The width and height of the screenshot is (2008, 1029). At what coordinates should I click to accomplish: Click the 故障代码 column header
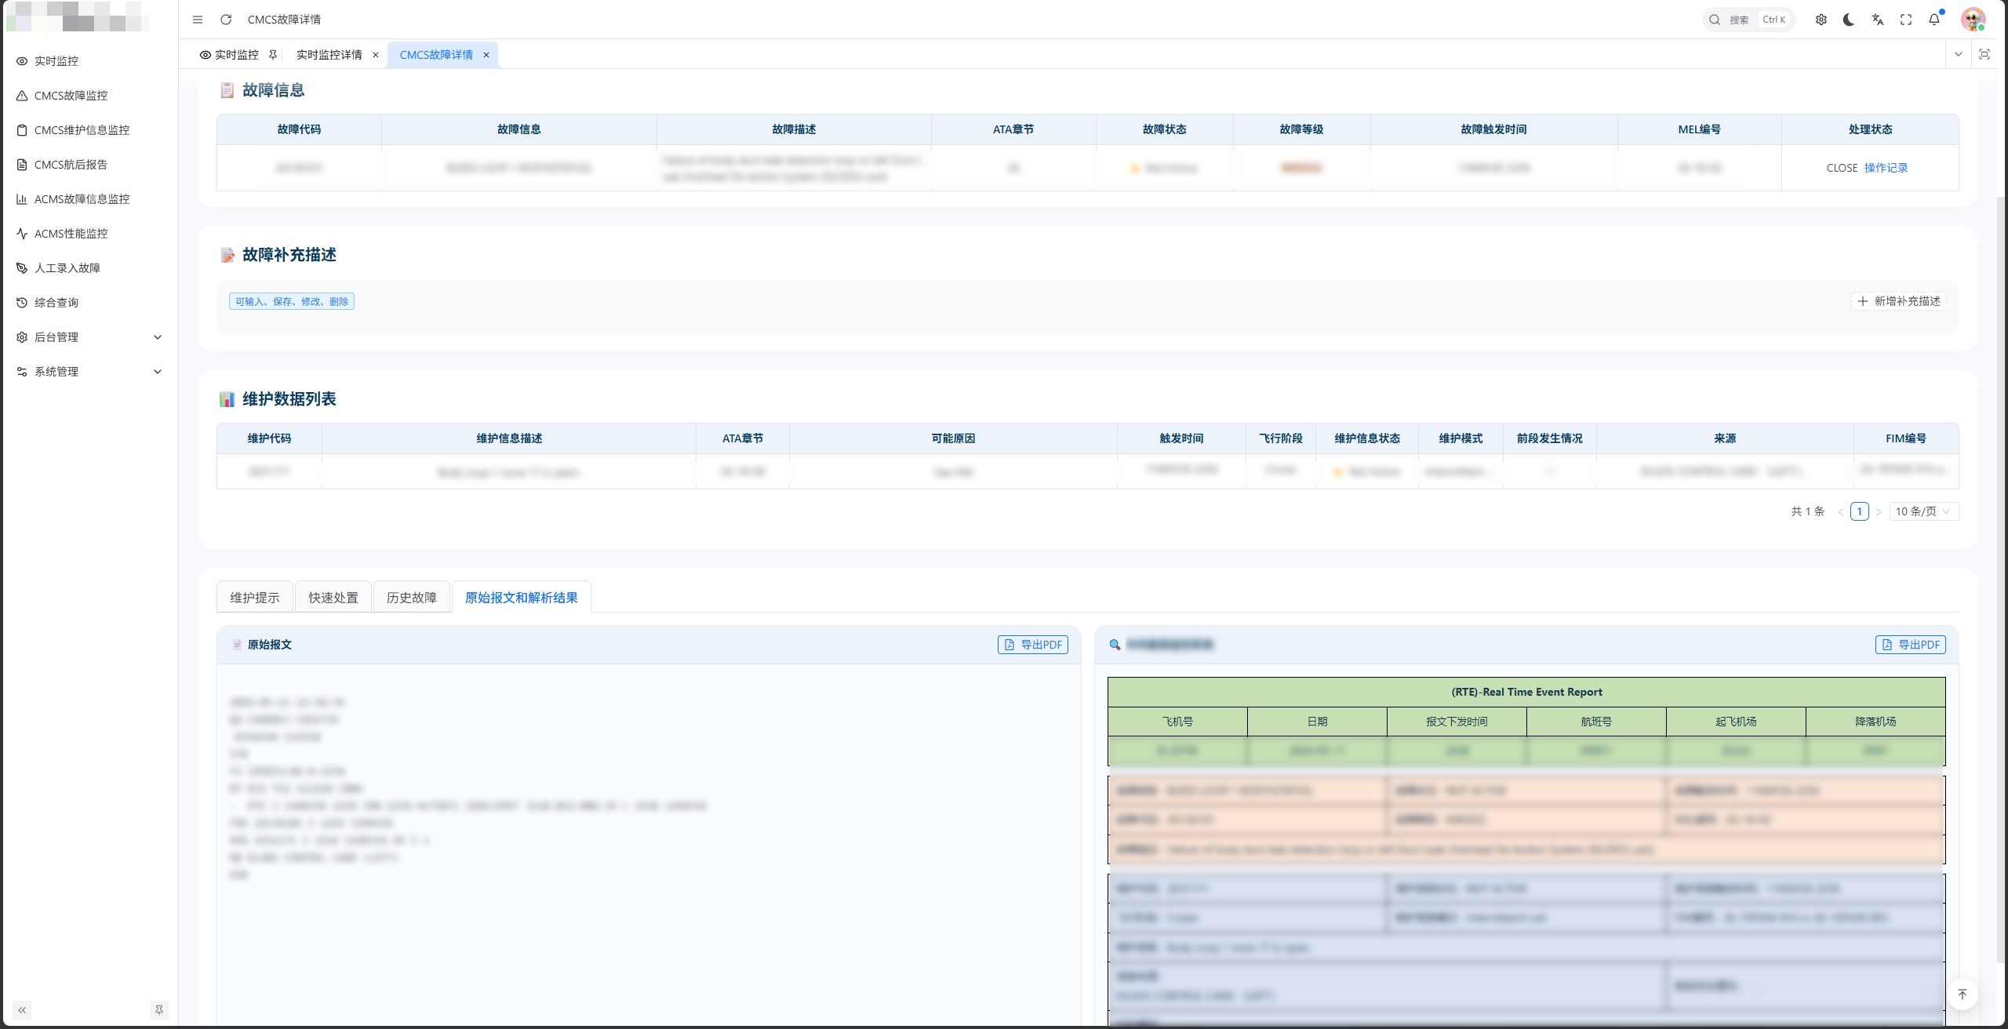pyautogui.click(x=299, y=129)
